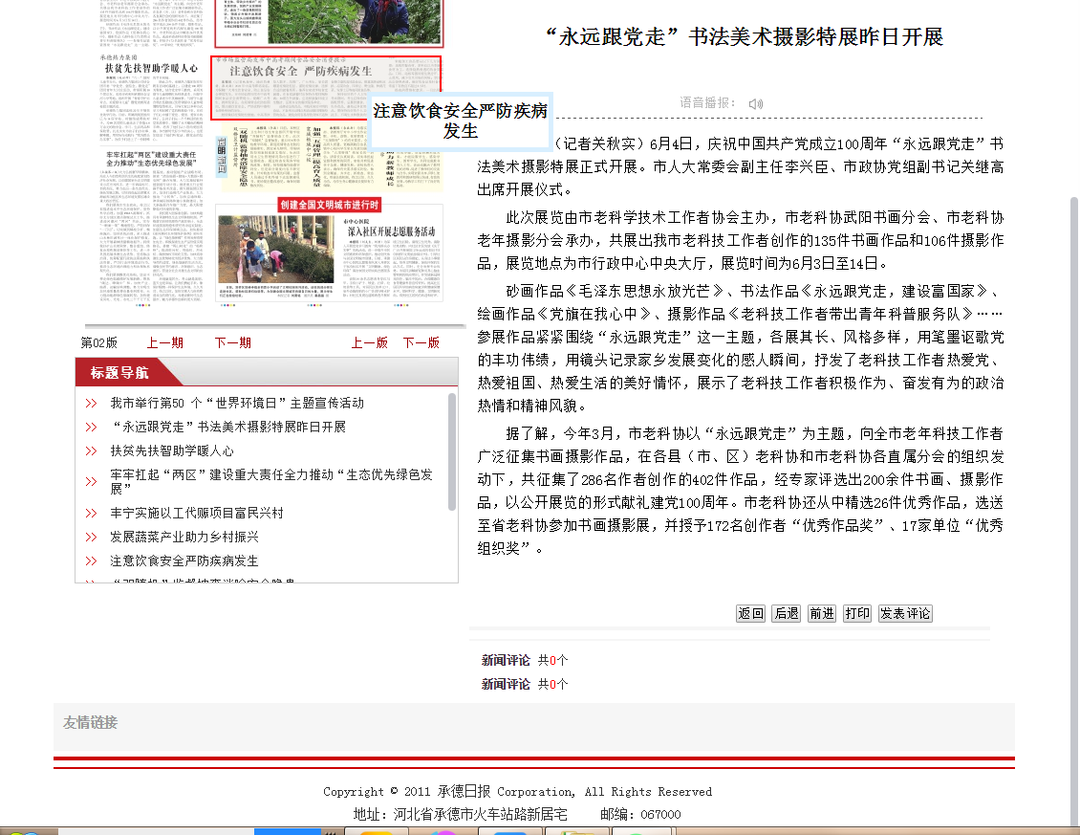Go to previous issue via 上一期

[164, 343]
